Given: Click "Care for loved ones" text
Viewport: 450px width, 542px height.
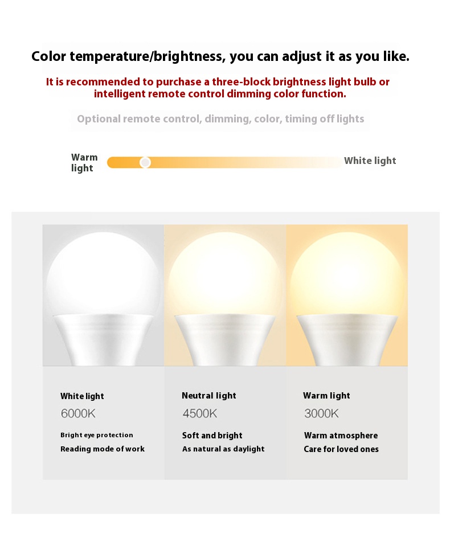Looking at the screenshot, I should point(341,449).
